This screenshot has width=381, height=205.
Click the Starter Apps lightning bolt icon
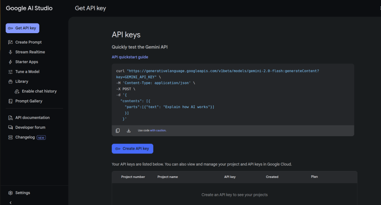point(10,62)
